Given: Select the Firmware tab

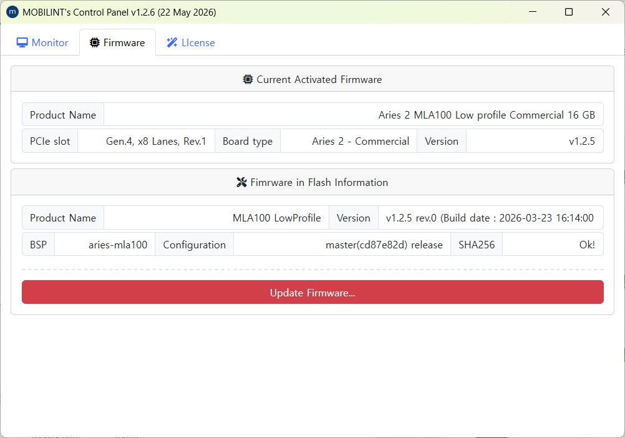Looking at the screenshot, I should [117, 42].
